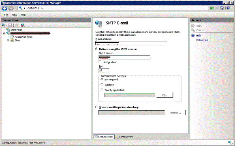Click the Content View tab icon
Screen dimensions: 235x146
117,137
